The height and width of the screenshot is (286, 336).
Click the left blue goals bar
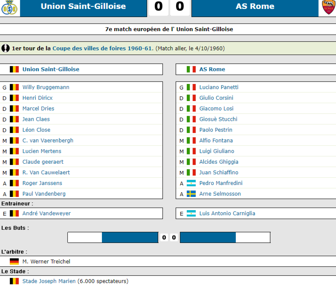130,238
